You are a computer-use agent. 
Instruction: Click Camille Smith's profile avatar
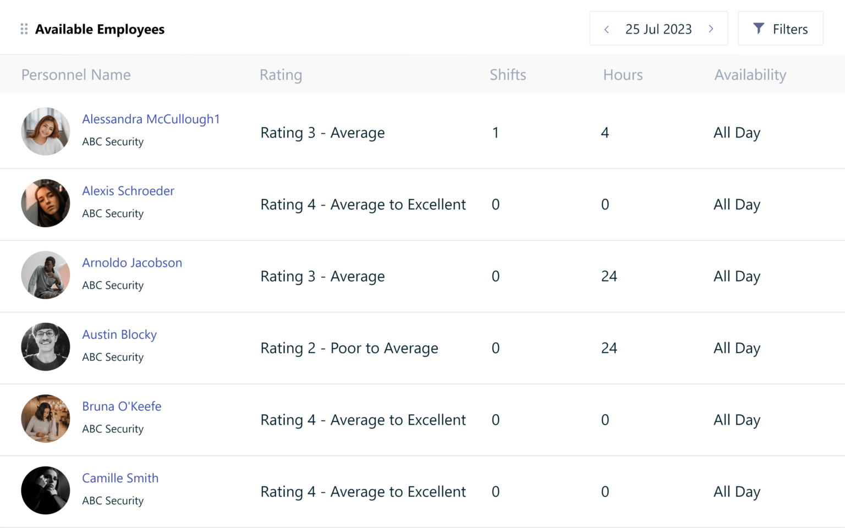[x=46, y=491]
